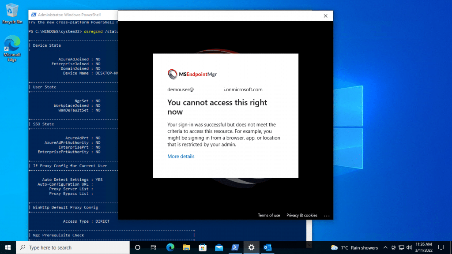
Task: Click the 'EnterprisePrt : NO' line
Action: click(79, 147)
